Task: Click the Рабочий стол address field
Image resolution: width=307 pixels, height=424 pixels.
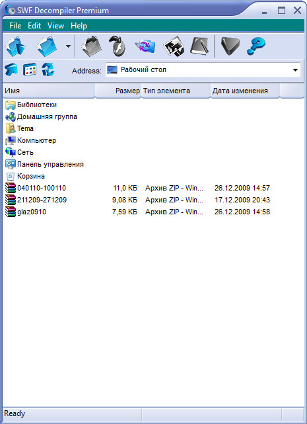Action: coord(203,70)
